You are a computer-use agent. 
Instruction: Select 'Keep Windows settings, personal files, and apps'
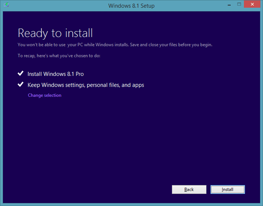(86, 85)
